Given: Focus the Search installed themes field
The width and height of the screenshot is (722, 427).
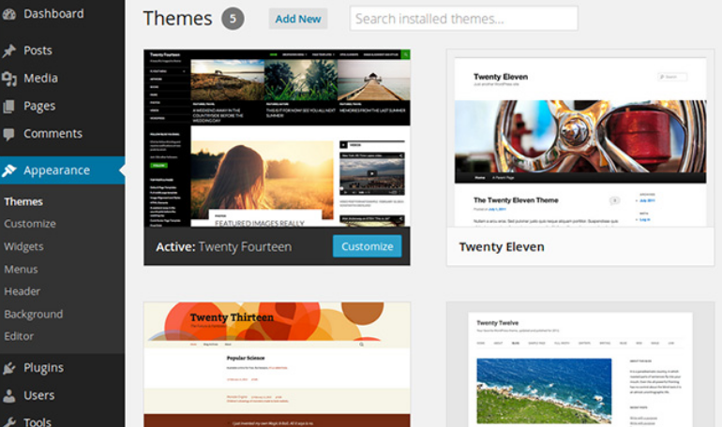Looking at the screenshot, I should pyautogui.click(x=463, y=19).
